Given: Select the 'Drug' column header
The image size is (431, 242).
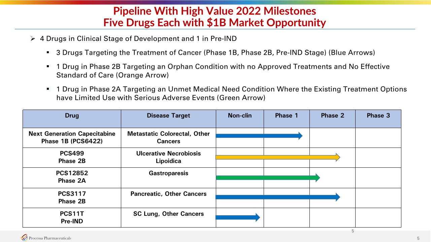Looking at the screenshot, I should (72, 116).
